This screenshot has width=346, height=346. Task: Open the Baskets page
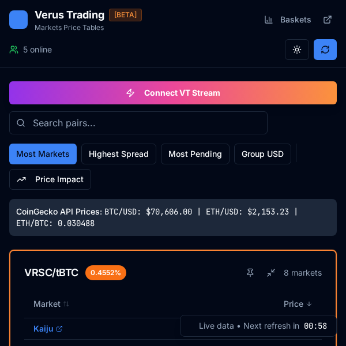point(288,20)
